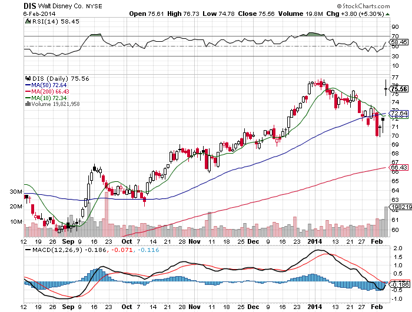
Task: Click 'Dec' on the price chart date axis
Action: click(254, 241)
